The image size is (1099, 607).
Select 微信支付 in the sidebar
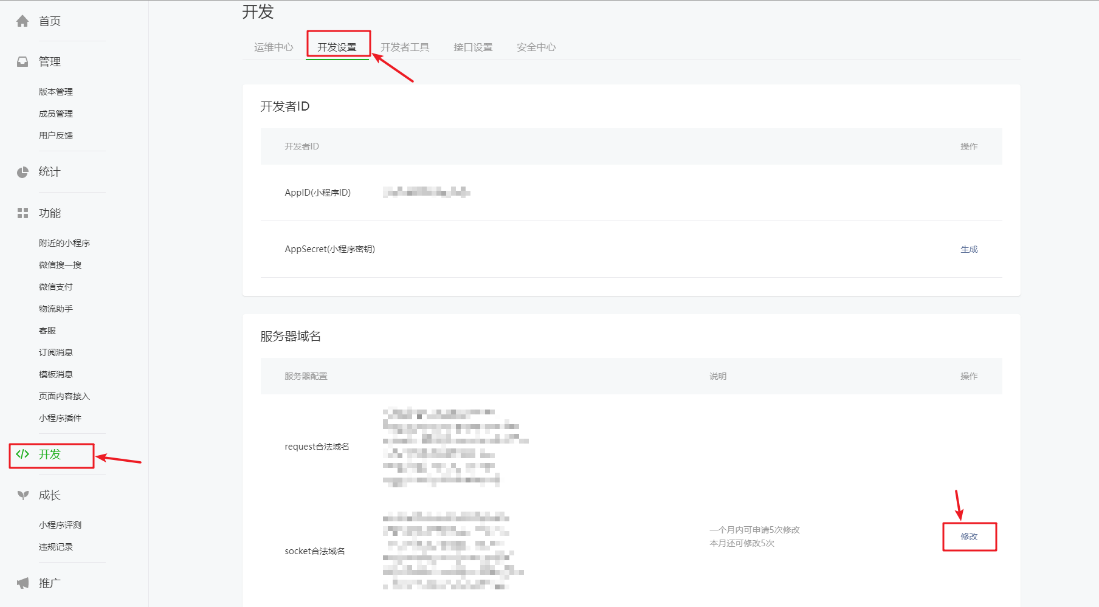pyautogui.click(x=56, y=287)
